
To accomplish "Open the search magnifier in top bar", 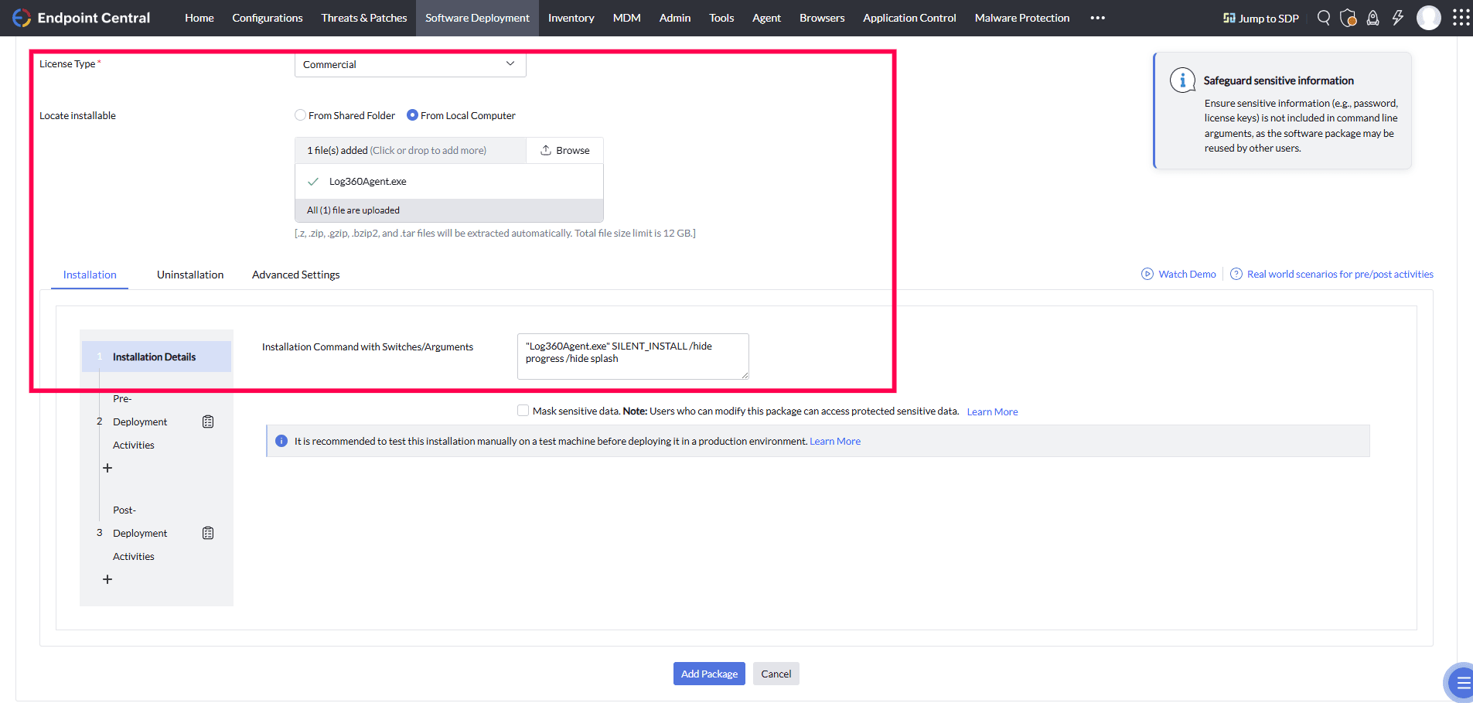I will 1324,18.
